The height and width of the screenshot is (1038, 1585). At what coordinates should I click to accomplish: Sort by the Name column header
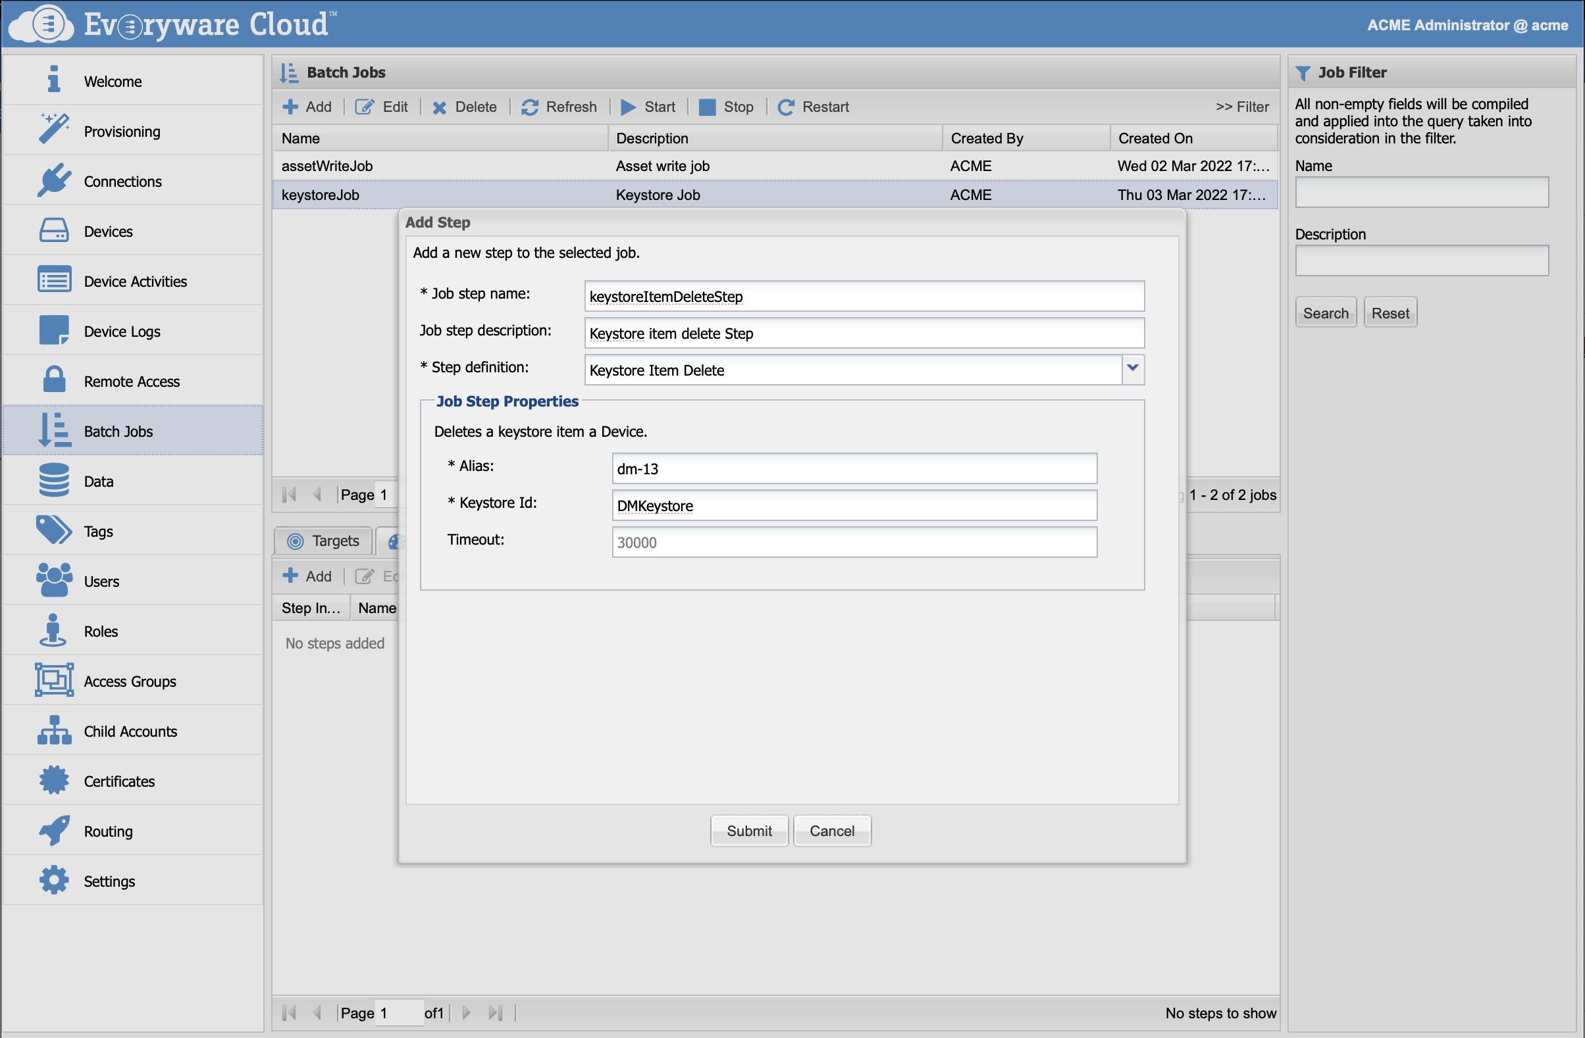point(440,138)
